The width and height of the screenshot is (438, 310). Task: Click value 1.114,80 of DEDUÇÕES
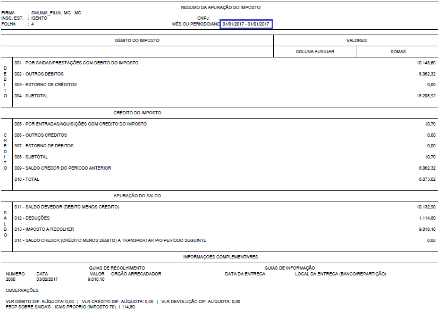(x=427, y=219)
